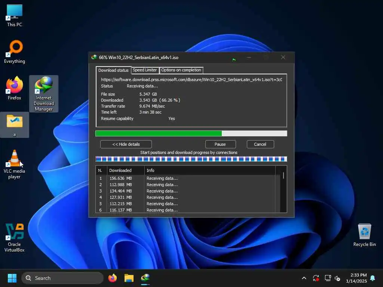
Task: Open File Explorer from the taskbar
Action: pos(129,278)
